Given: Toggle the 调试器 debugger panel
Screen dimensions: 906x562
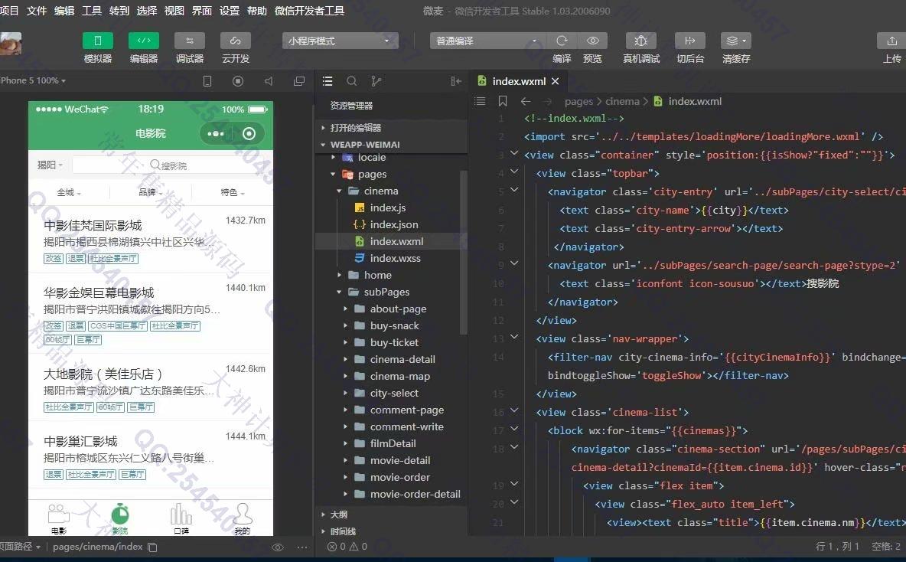Looking at the screenshot, I should (189, 41).
